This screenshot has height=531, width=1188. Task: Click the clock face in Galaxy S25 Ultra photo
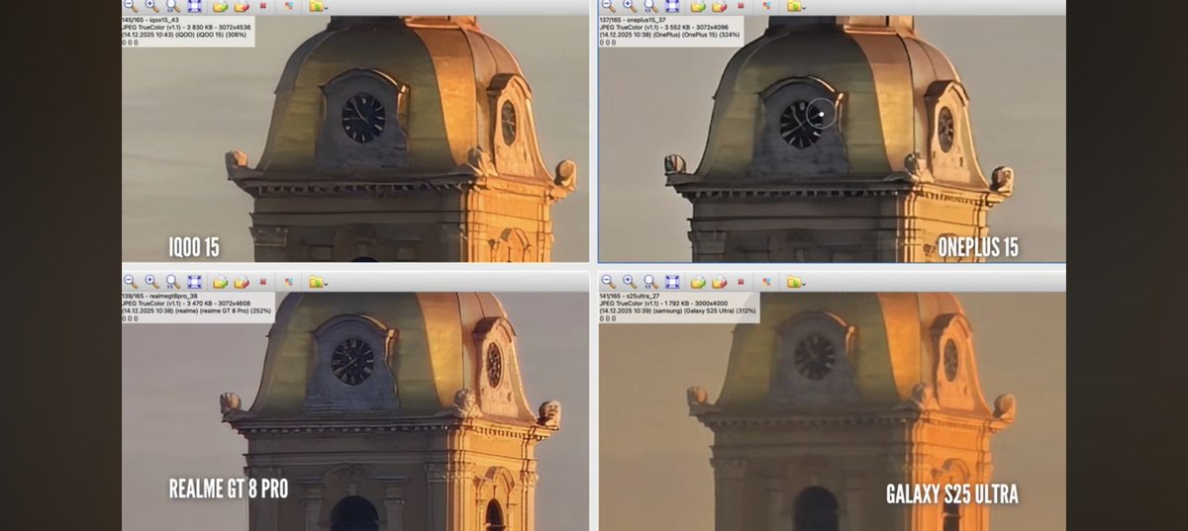[x=815, y=356]
